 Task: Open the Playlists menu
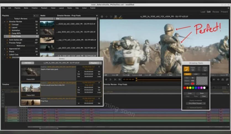(x=17, y=8)
